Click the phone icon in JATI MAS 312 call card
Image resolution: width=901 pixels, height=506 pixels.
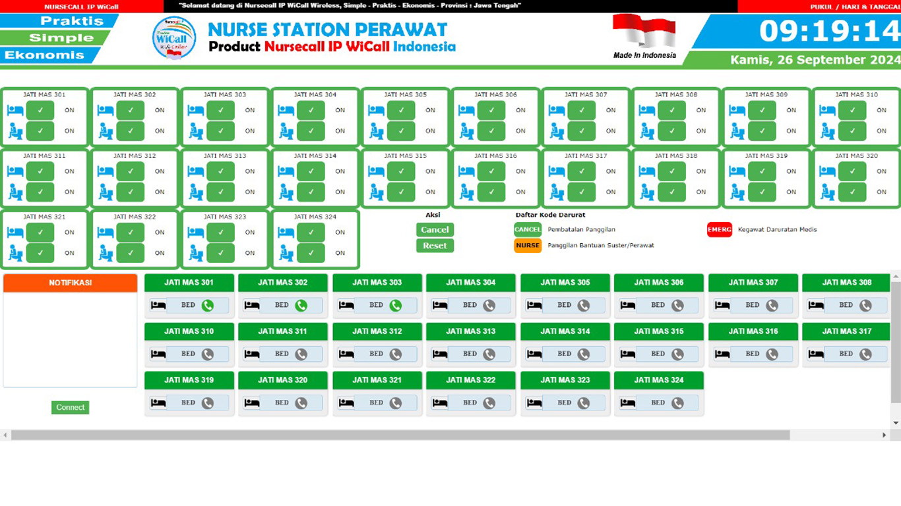click(x=396, y=354)
